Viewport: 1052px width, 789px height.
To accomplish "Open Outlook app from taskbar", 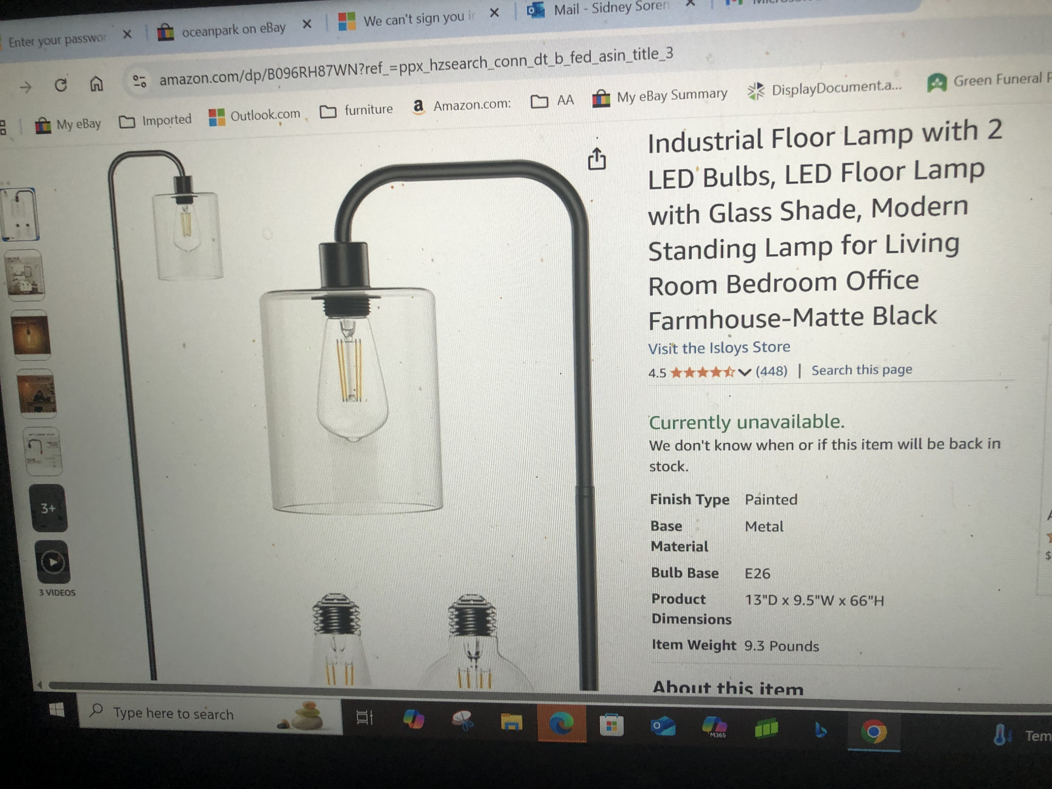I will tap(663, 726).
